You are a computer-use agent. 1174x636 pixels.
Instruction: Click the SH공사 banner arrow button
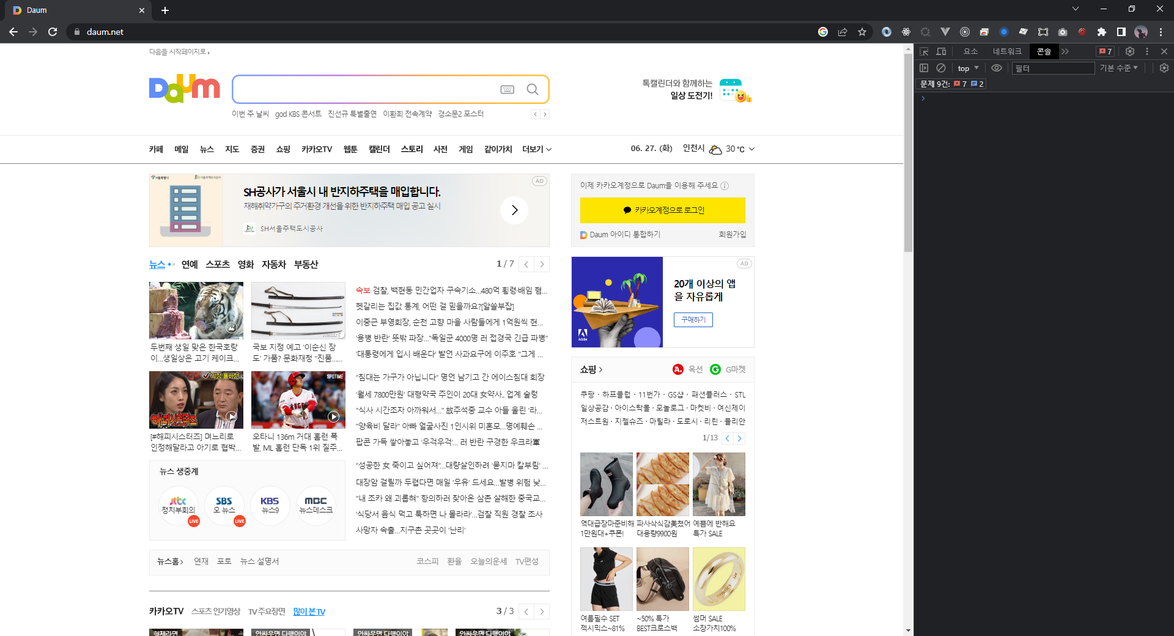[514, 210]
